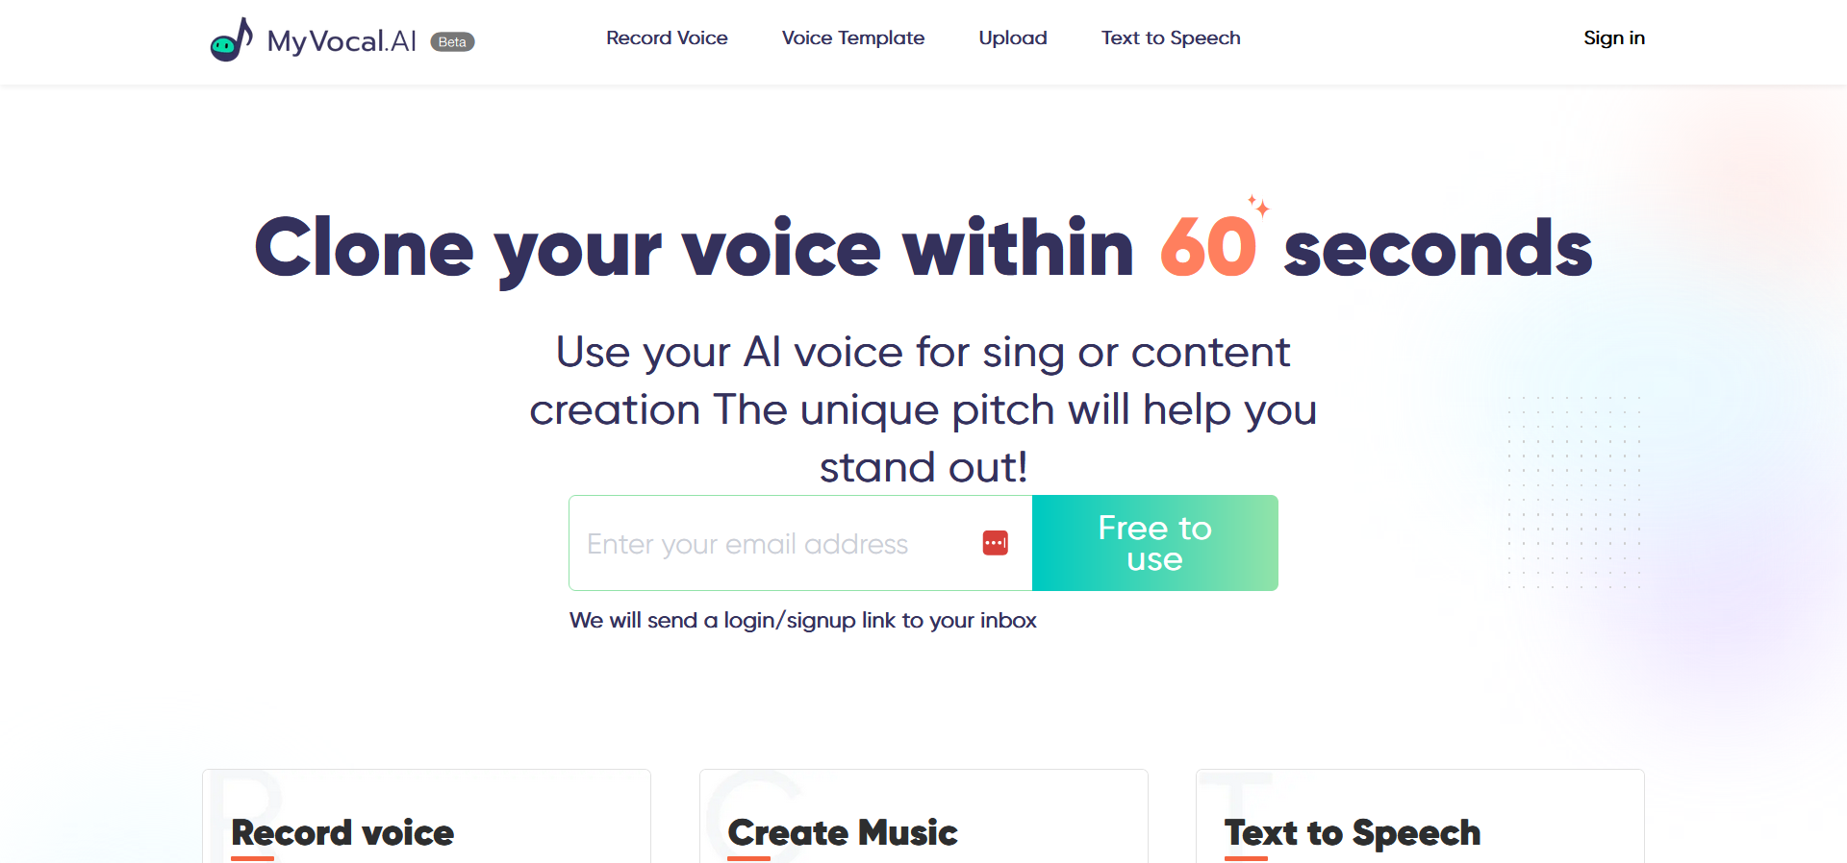Click the gradient area of the 'Free to use' button
This screenshot has height=863, width=1847.
1154,543
